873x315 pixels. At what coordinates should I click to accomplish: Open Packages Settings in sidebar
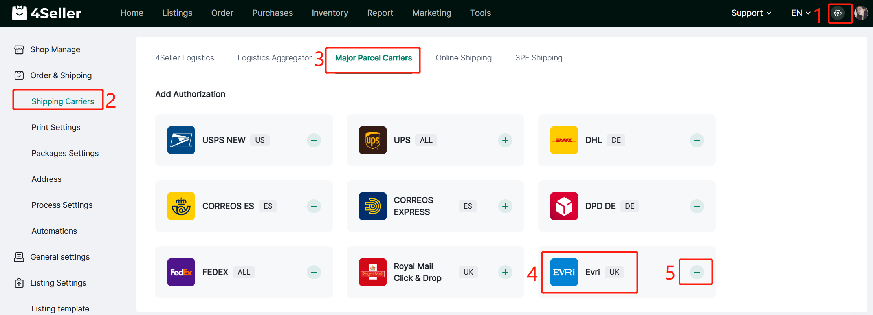pyautogui.click(x=65, y=153)
